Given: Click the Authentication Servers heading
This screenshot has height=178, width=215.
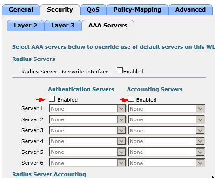Looking at the screenshot, I should pyautogui.click(x=81, y=89).
